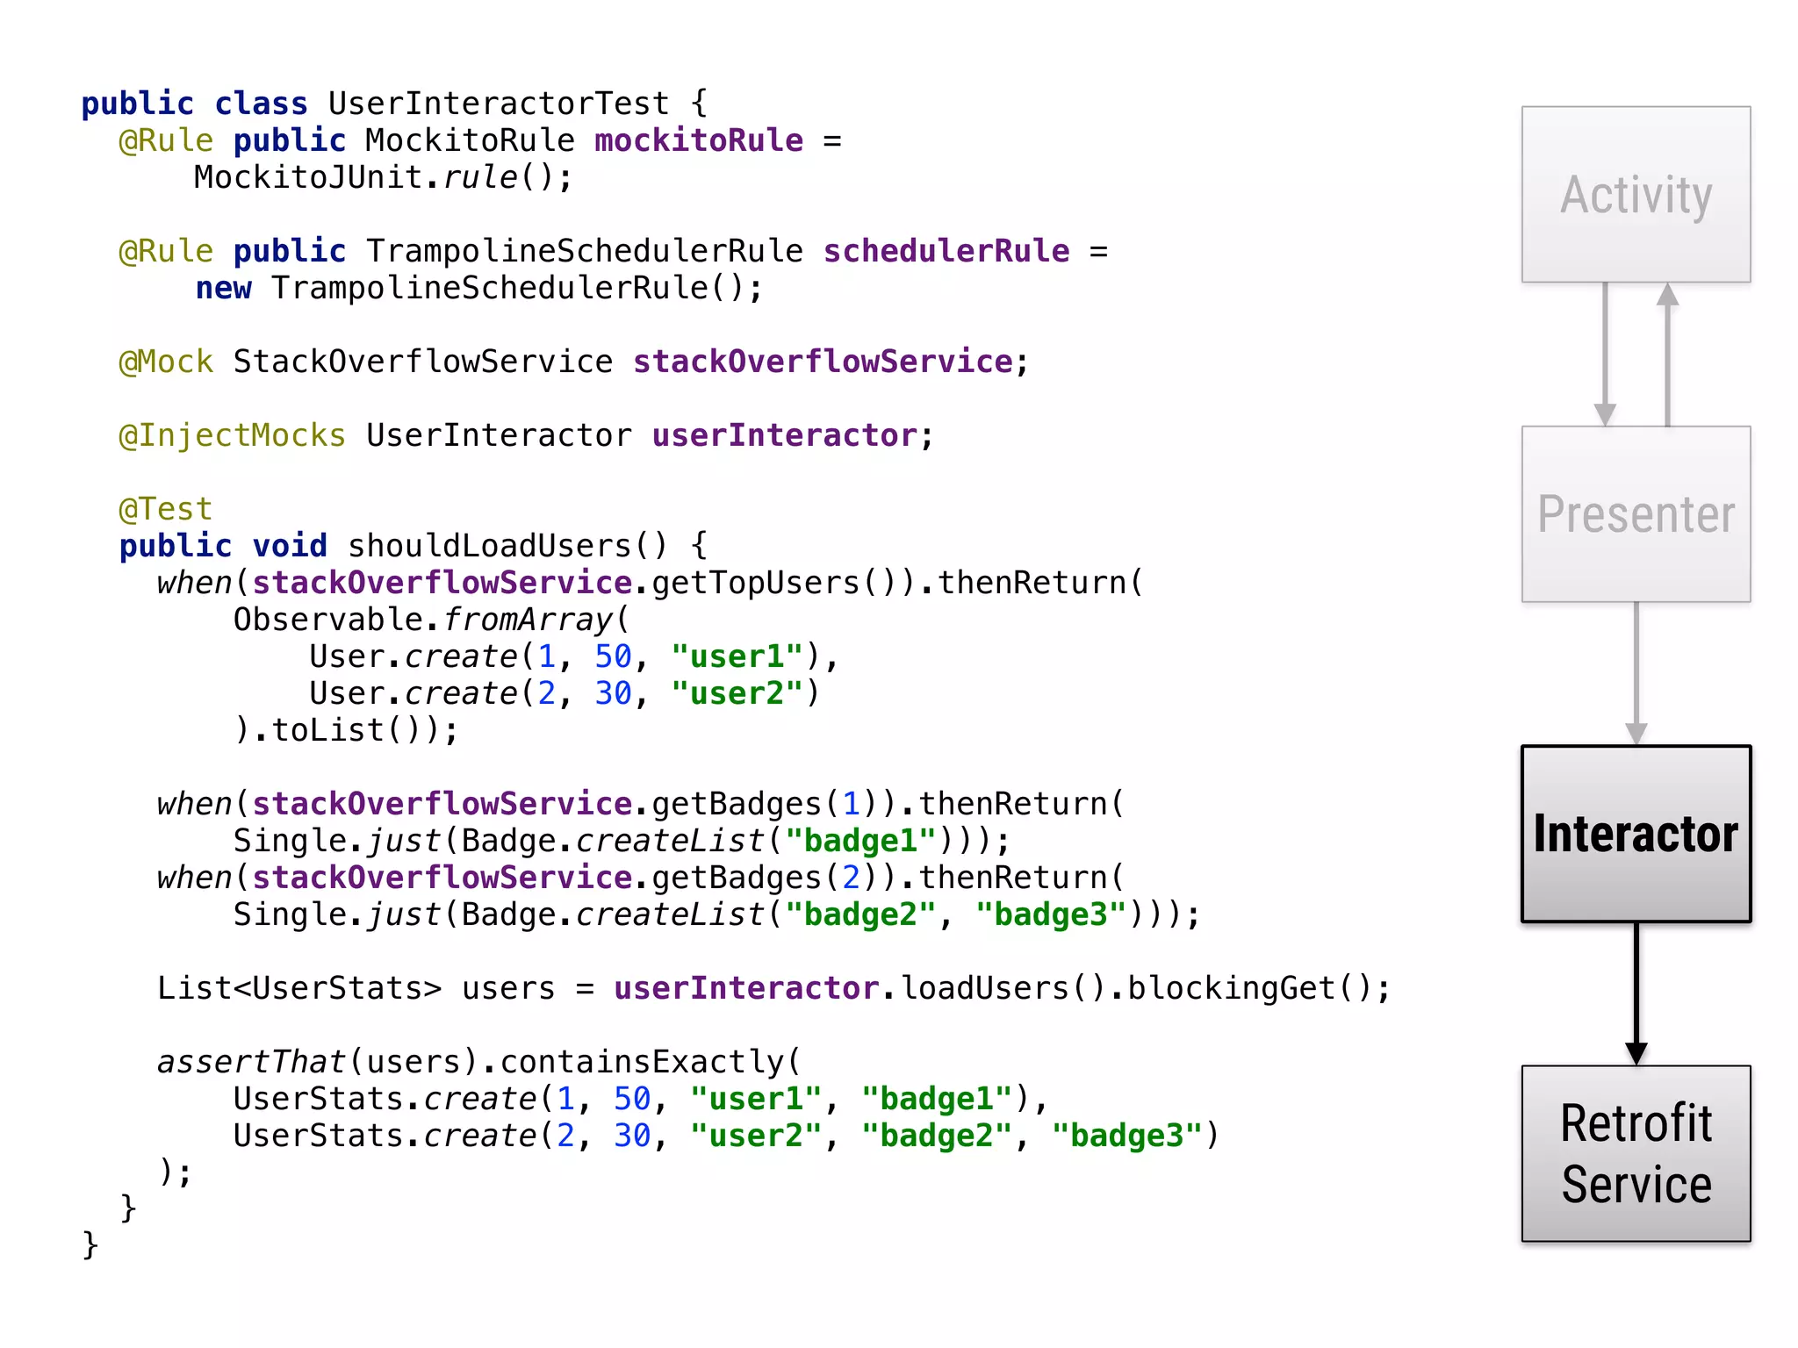Click the @Mock annotation text
Image resolution: width=1798 pixels, height=1348 pixels.
(166, 362)
